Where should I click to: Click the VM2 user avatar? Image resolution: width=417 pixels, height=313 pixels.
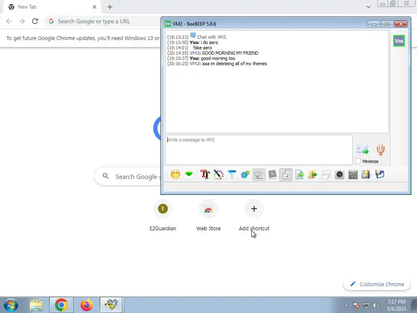click(399, 41)
